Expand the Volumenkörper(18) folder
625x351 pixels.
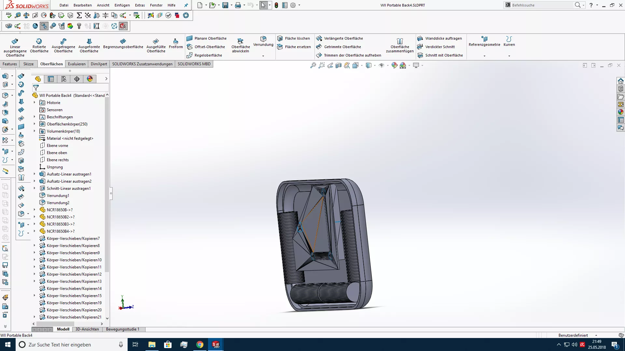coord(35,131)
